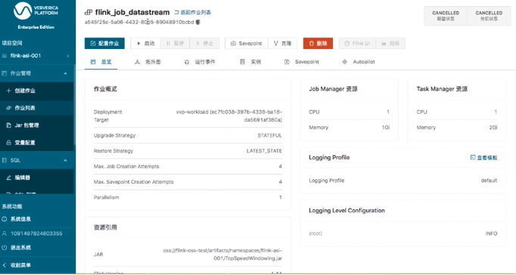The width and height of the screenshot is (516, 275).
Task: Open 配置作业 configure job button
Action: tap(104, 43)
